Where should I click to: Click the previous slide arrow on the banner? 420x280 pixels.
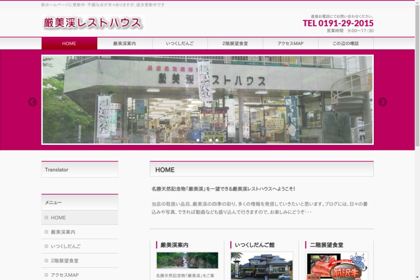pyautogui.click(x=33, y=102)
